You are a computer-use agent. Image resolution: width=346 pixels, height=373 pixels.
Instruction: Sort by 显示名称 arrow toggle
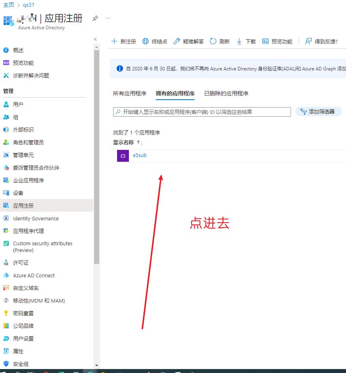coord(140,142)
